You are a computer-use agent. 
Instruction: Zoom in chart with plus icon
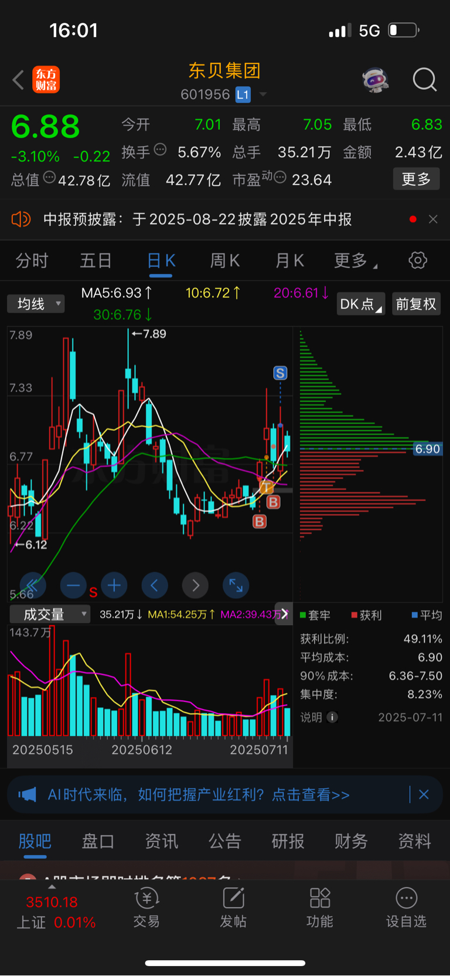[x=114, y=585]
